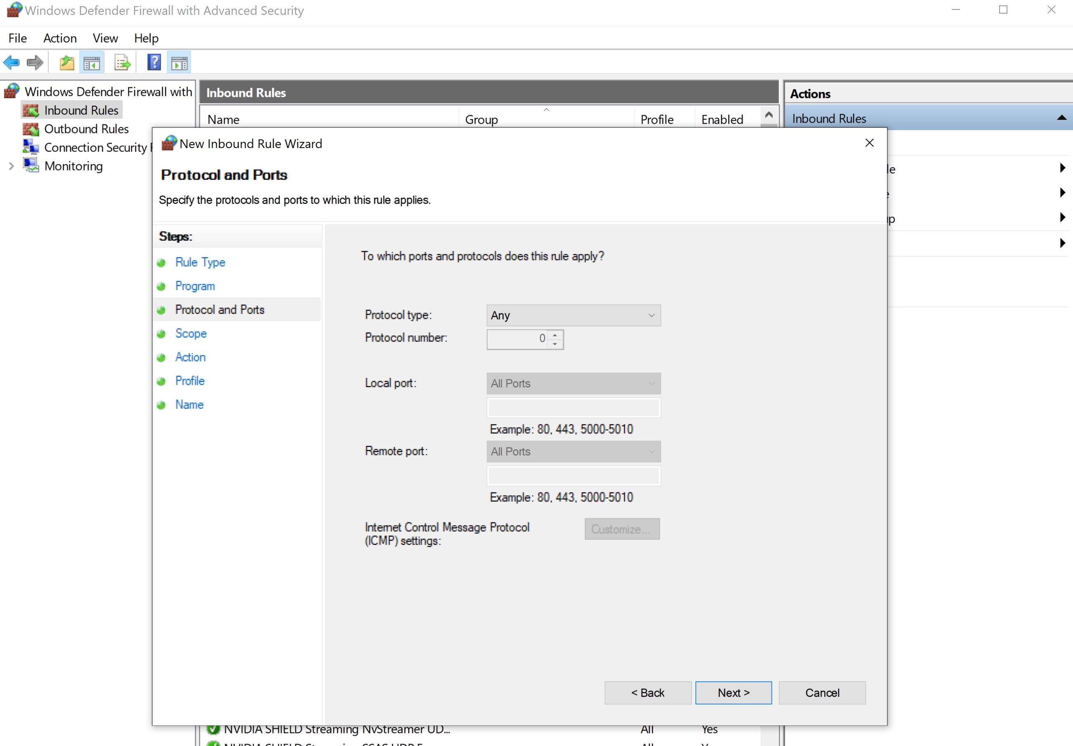This screenshot has width=1073, height=746.
Task: Select Outbound Rules in the tree
Action: click(x=86, y=129)
